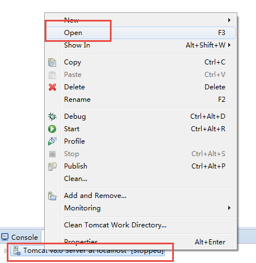Screen dimensions: 256x263
Task: Click the Show In submenu arrow
Action: pos(229,45)
